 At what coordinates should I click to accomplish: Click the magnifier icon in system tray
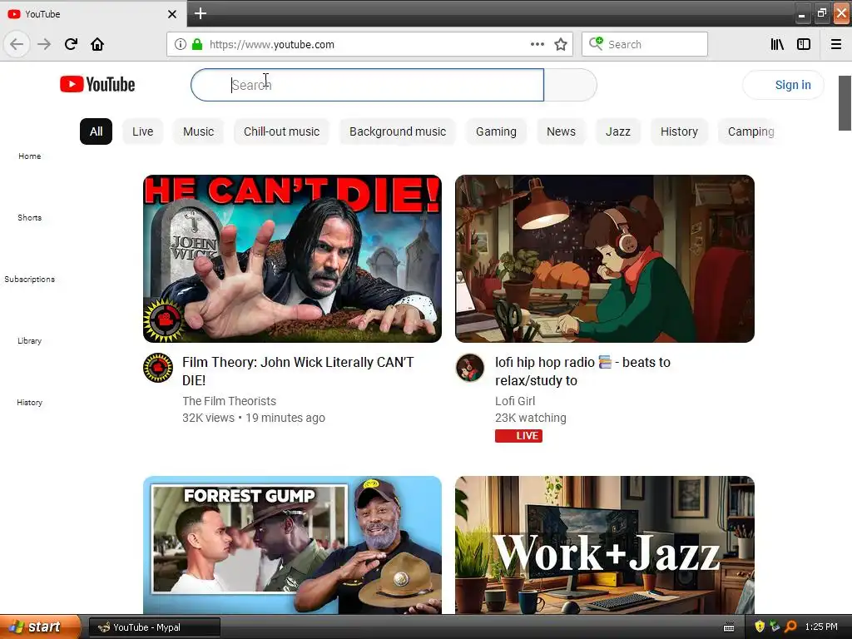(790, 627)
